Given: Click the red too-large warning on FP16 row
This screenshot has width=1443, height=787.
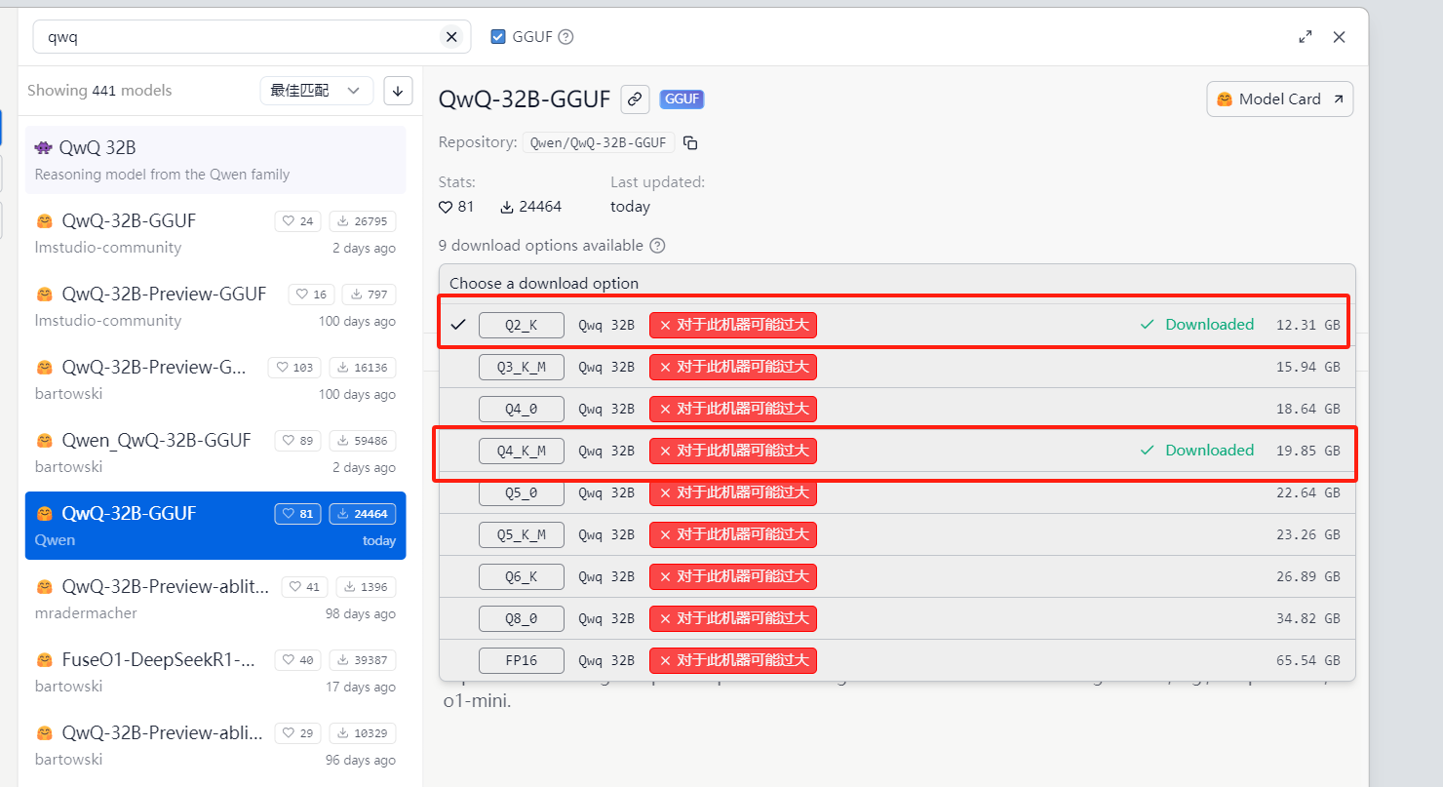Looking at the screenshot, I should pos(733,660).
